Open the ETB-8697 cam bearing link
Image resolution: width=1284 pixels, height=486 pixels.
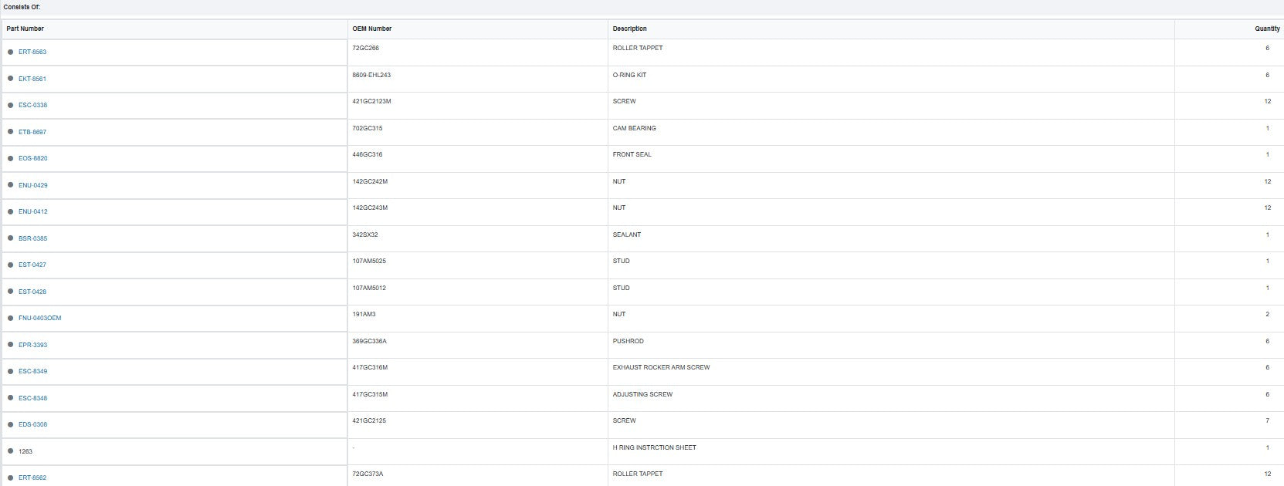click(x=32, y=132)
